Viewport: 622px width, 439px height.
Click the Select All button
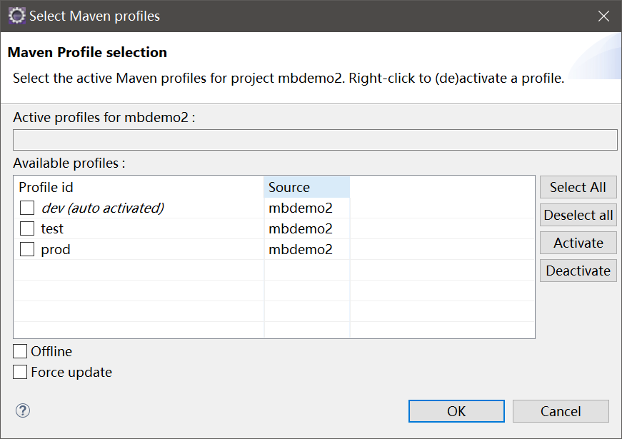point(578,187)
